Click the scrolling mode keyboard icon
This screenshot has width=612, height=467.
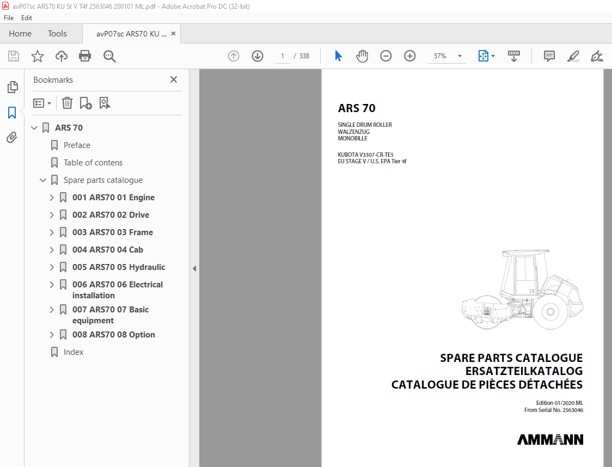point(513,56)
